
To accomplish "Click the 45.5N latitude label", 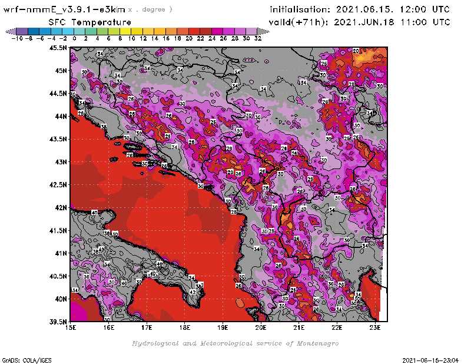I will click(58, 48).
